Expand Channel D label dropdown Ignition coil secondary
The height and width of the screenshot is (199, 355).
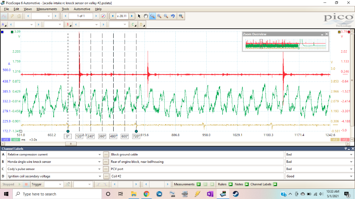[x=99, y=176]
